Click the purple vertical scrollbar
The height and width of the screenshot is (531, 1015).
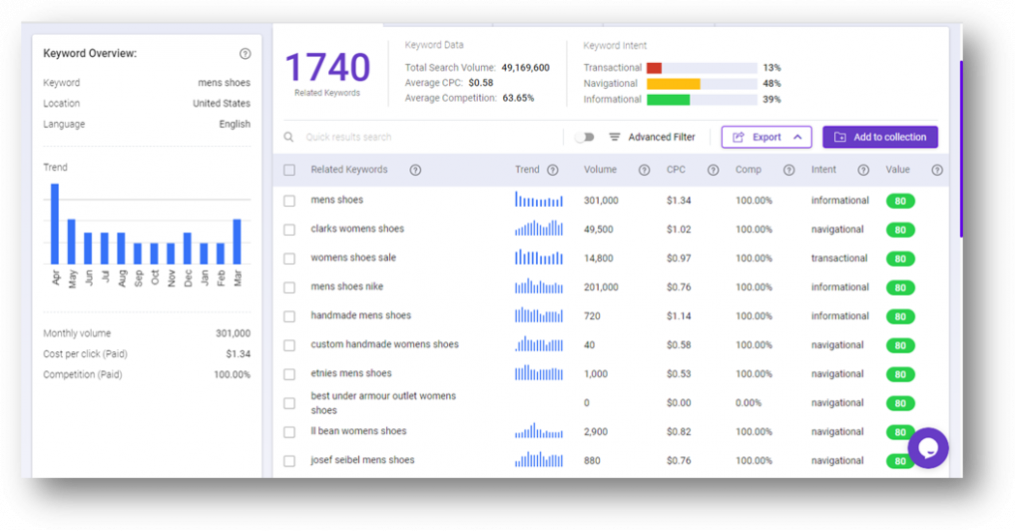961,149
